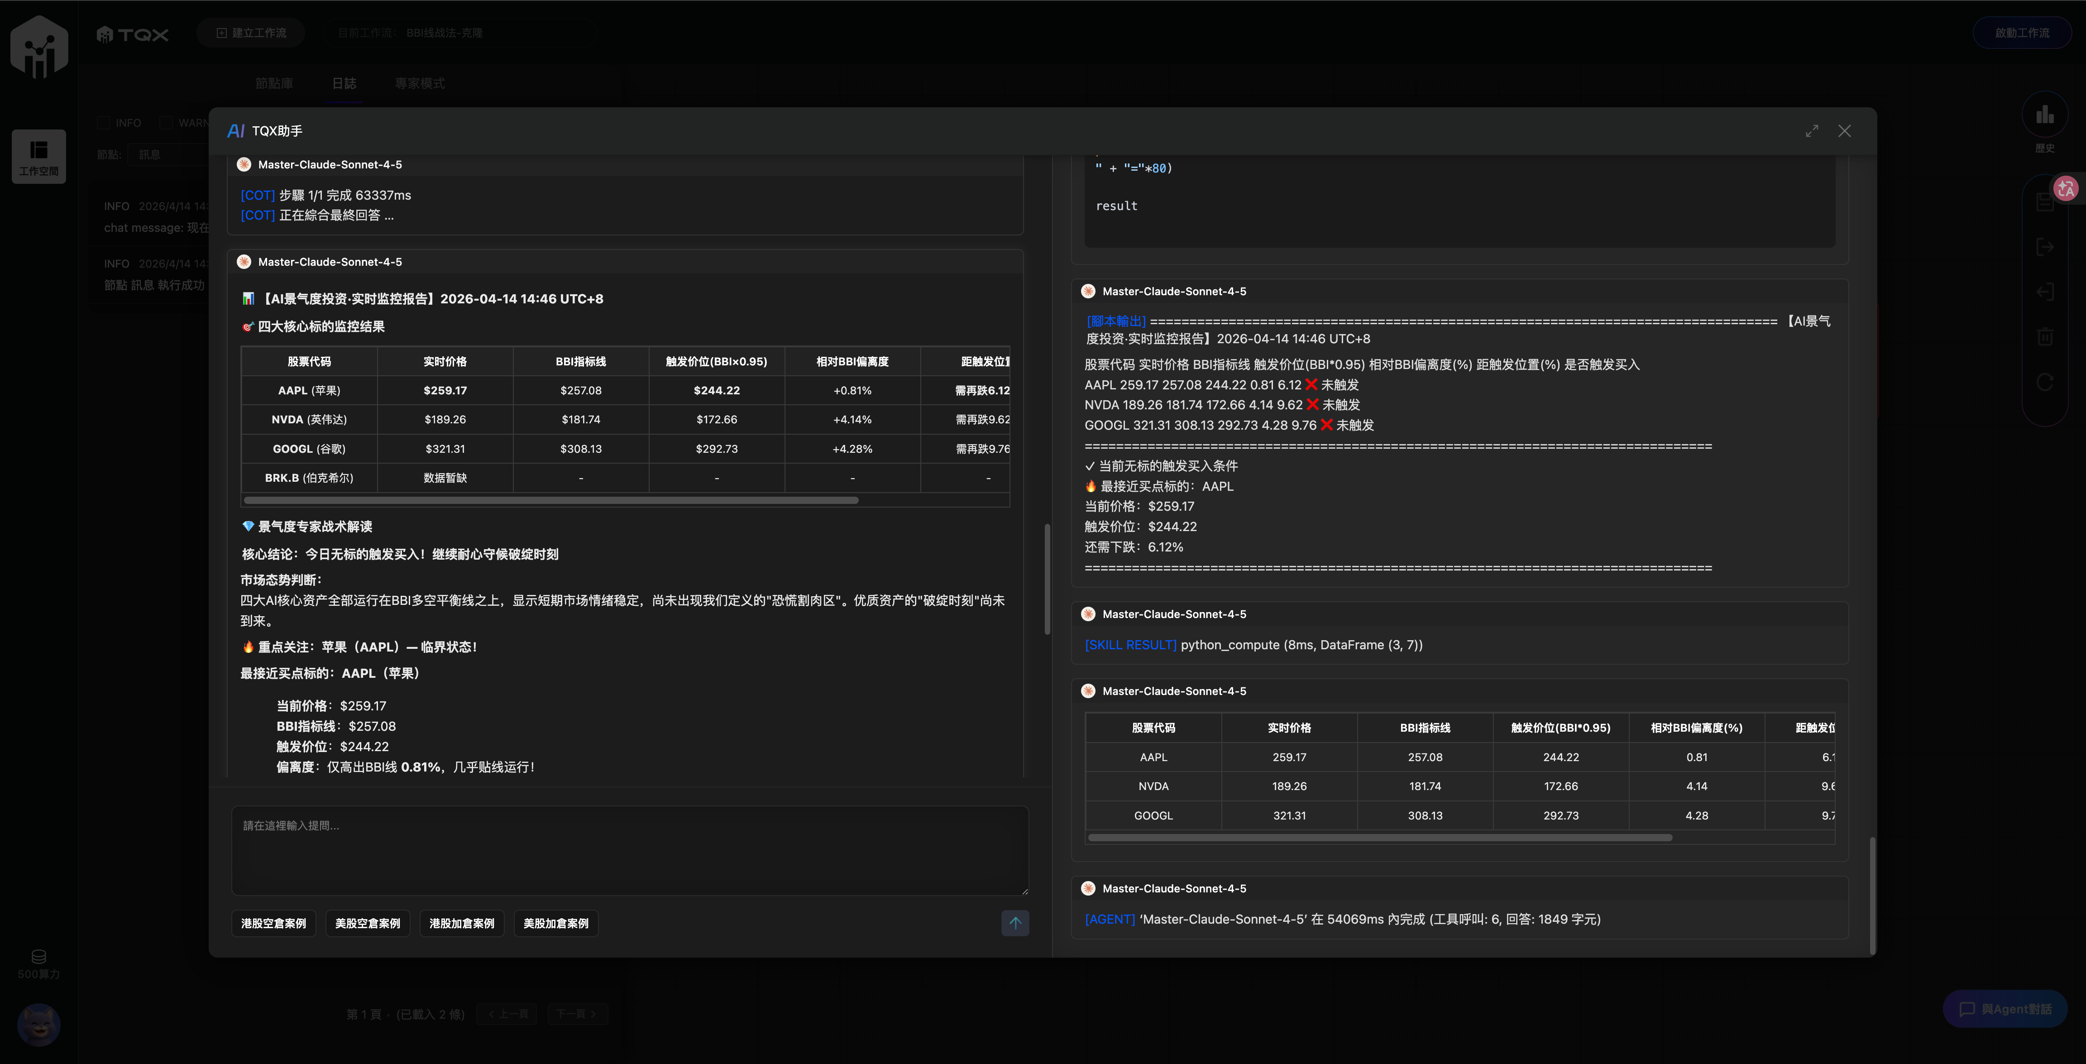Click the result line in the code block
This screenshot has height=1064, width=2086.
click(1117, 206)
